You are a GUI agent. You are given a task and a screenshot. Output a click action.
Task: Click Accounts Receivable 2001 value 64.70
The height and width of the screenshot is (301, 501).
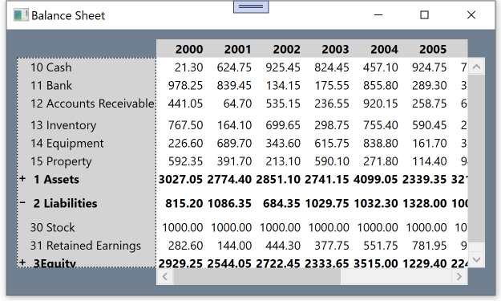(237, 104)
